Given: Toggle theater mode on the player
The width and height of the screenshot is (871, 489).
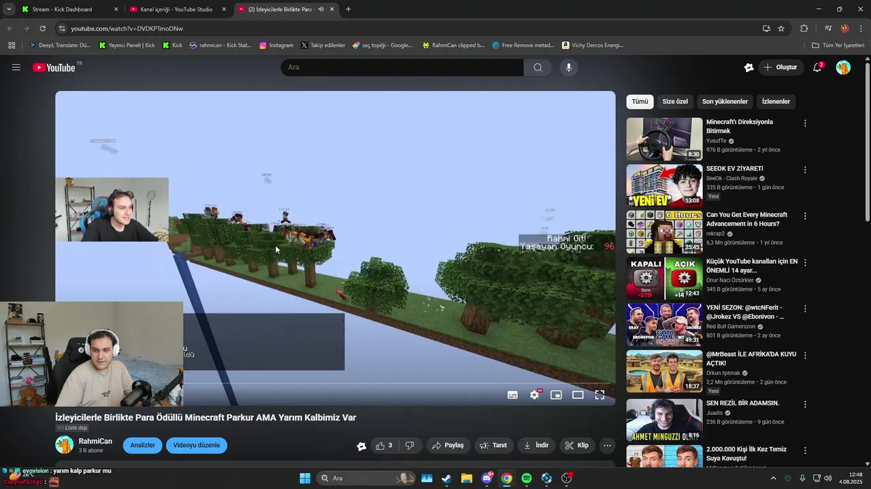Looking at the screenshot, I should coord(578,395).
